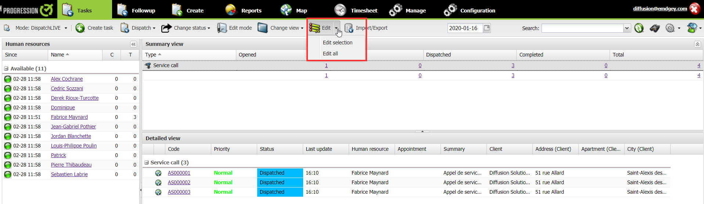The width and height of the screenshot is (704, 204).
Task: Click the red logout X icon
Action: [x=694, y=8]
